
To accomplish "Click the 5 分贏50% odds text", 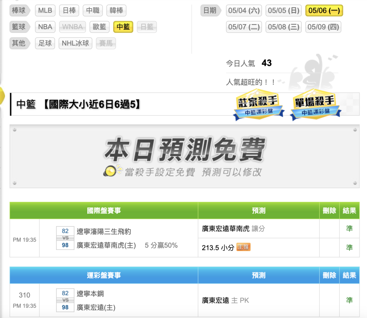I will click(161, 245).
